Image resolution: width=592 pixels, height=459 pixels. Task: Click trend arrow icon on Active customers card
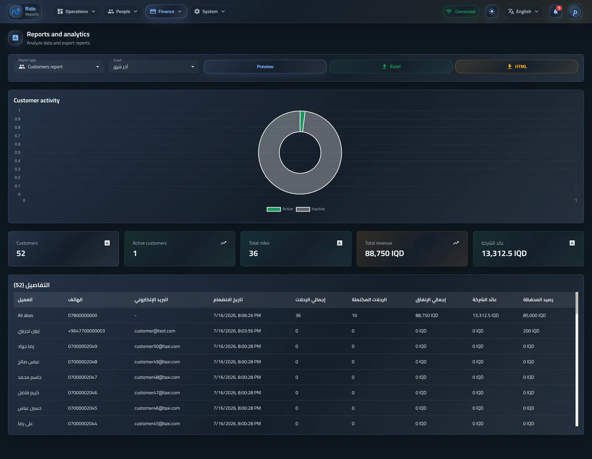click(x=223, y=243)
